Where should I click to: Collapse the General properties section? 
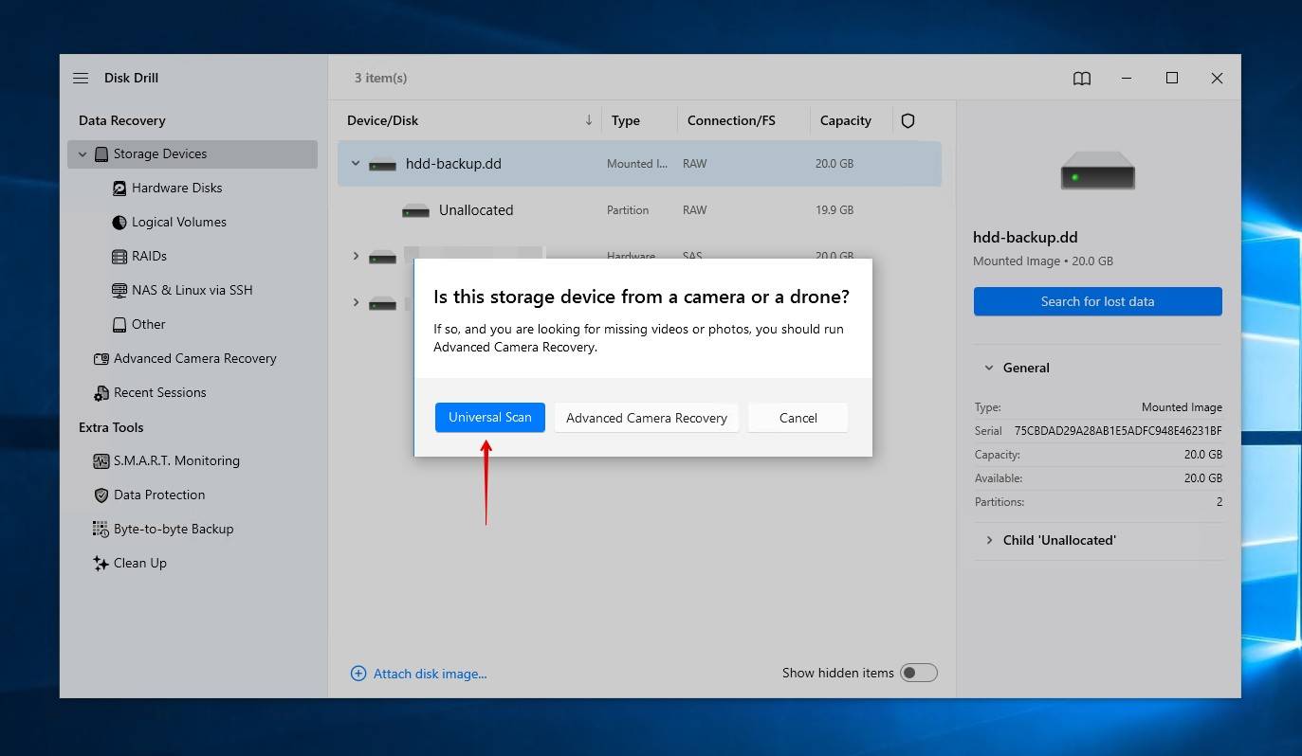(989, 368)
